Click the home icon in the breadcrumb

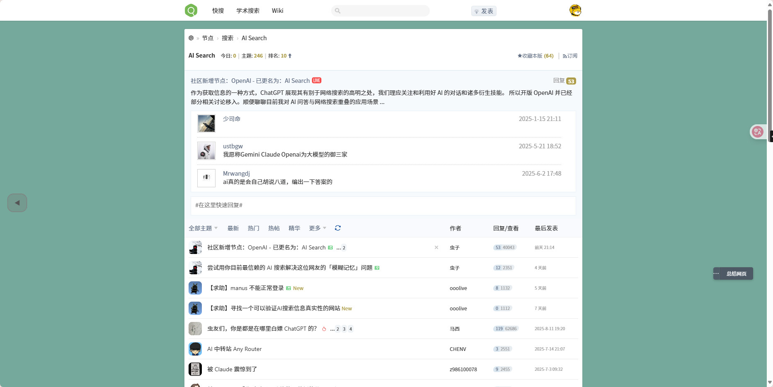click(191, 38)
